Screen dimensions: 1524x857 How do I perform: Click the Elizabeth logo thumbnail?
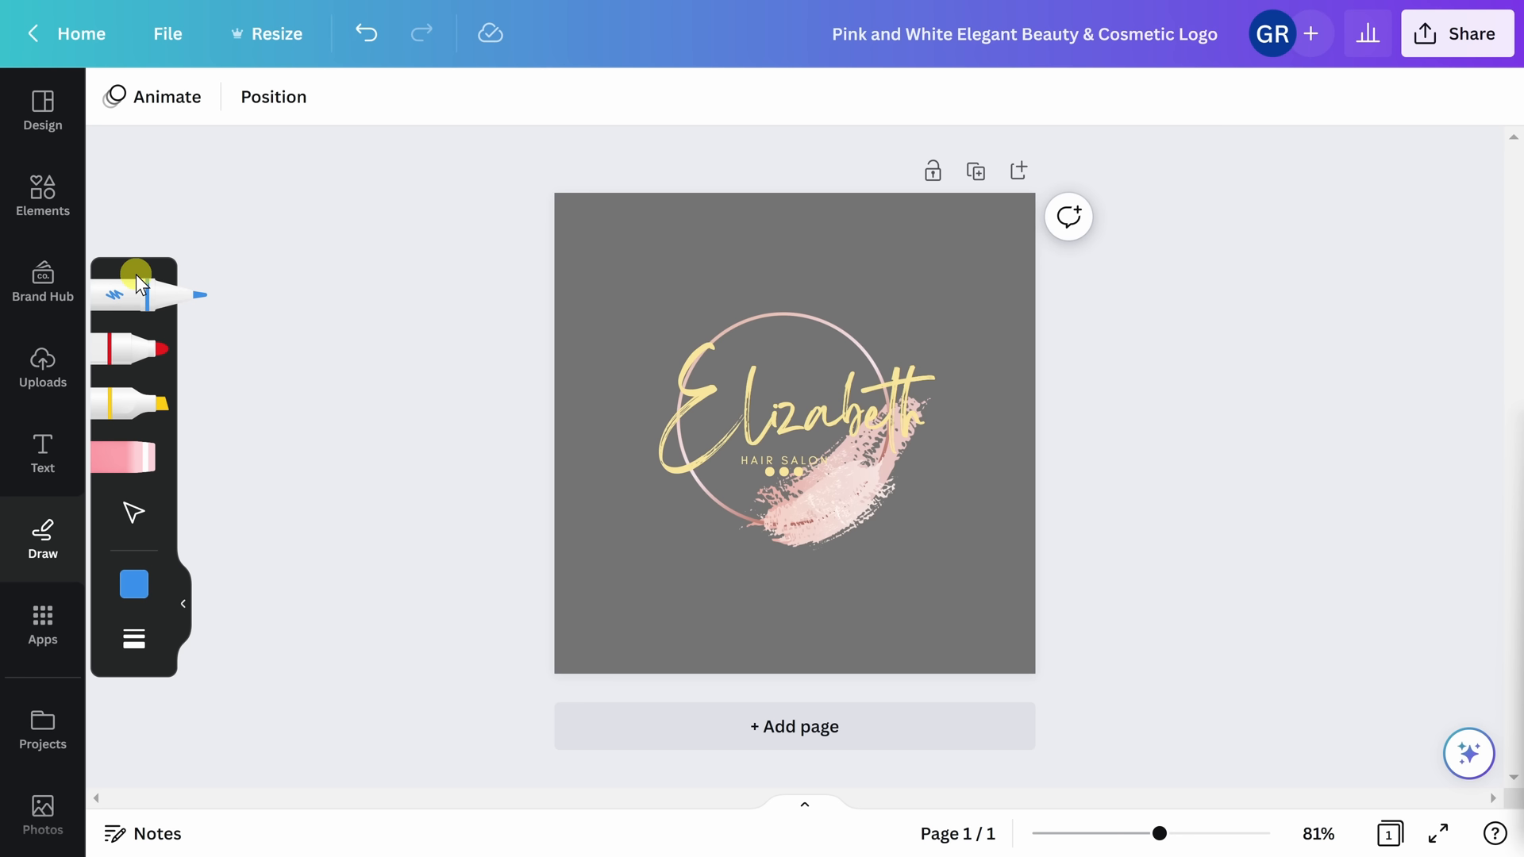click(795, 433)
